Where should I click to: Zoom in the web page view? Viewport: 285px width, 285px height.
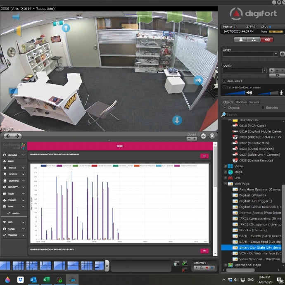(x=195, y=139)
